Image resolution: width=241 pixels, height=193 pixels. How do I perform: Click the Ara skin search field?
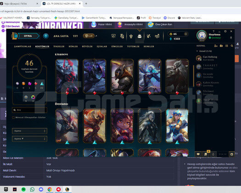pos(29,110)
